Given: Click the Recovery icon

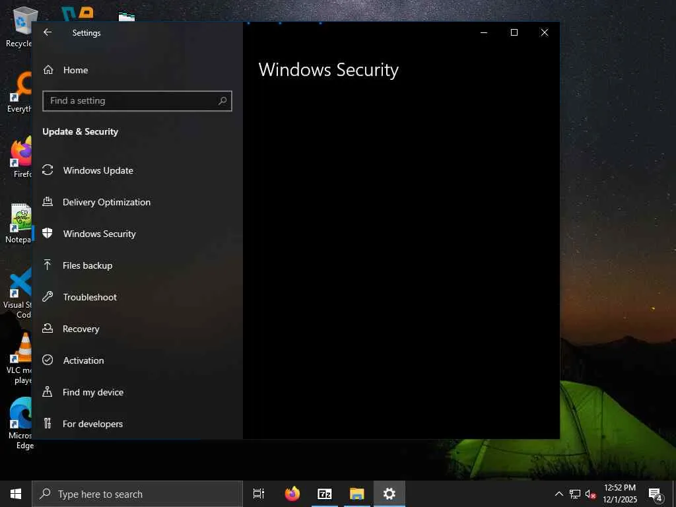Looking at the screenshot, I should coord(48,328).
